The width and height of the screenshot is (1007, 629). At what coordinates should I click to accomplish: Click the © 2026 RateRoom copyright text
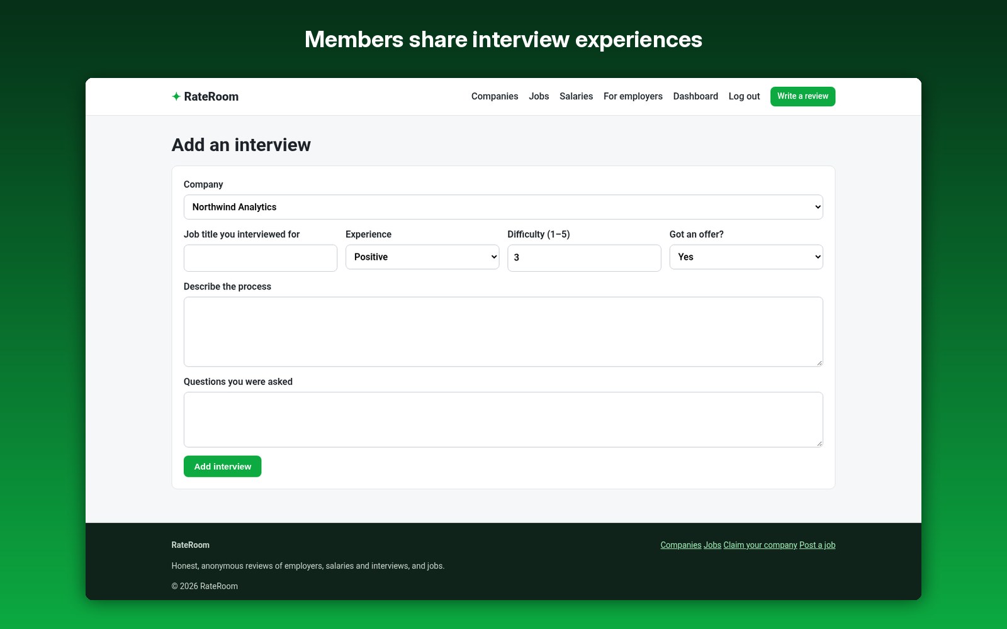(205, 586)
